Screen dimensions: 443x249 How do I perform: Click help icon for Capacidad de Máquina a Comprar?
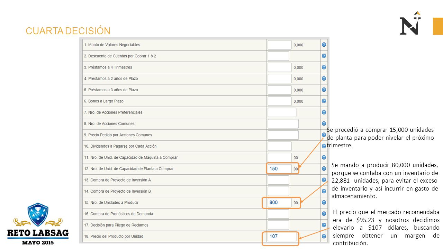(324, 157)
